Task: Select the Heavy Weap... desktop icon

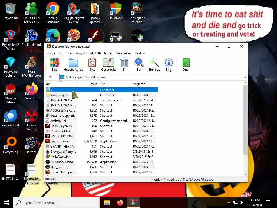Action: [31, 121]
